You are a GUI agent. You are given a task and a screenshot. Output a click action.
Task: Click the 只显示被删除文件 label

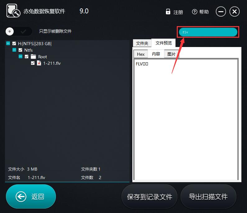click(x=55, y=31)
